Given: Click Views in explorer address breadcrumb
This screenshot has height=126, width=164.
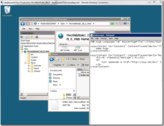Looking at the screenshot, I should [x=74, y=59].
